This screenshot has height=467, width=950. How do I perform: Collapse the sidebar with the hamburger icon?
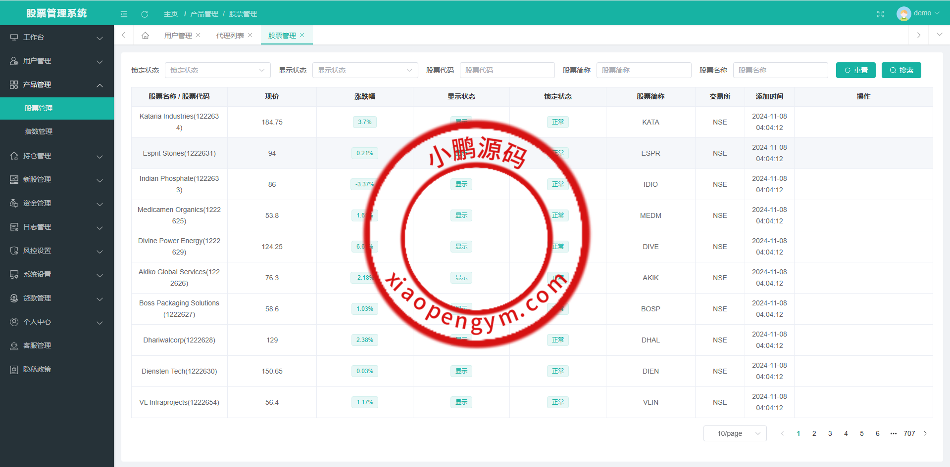click(x=124, y=14)
